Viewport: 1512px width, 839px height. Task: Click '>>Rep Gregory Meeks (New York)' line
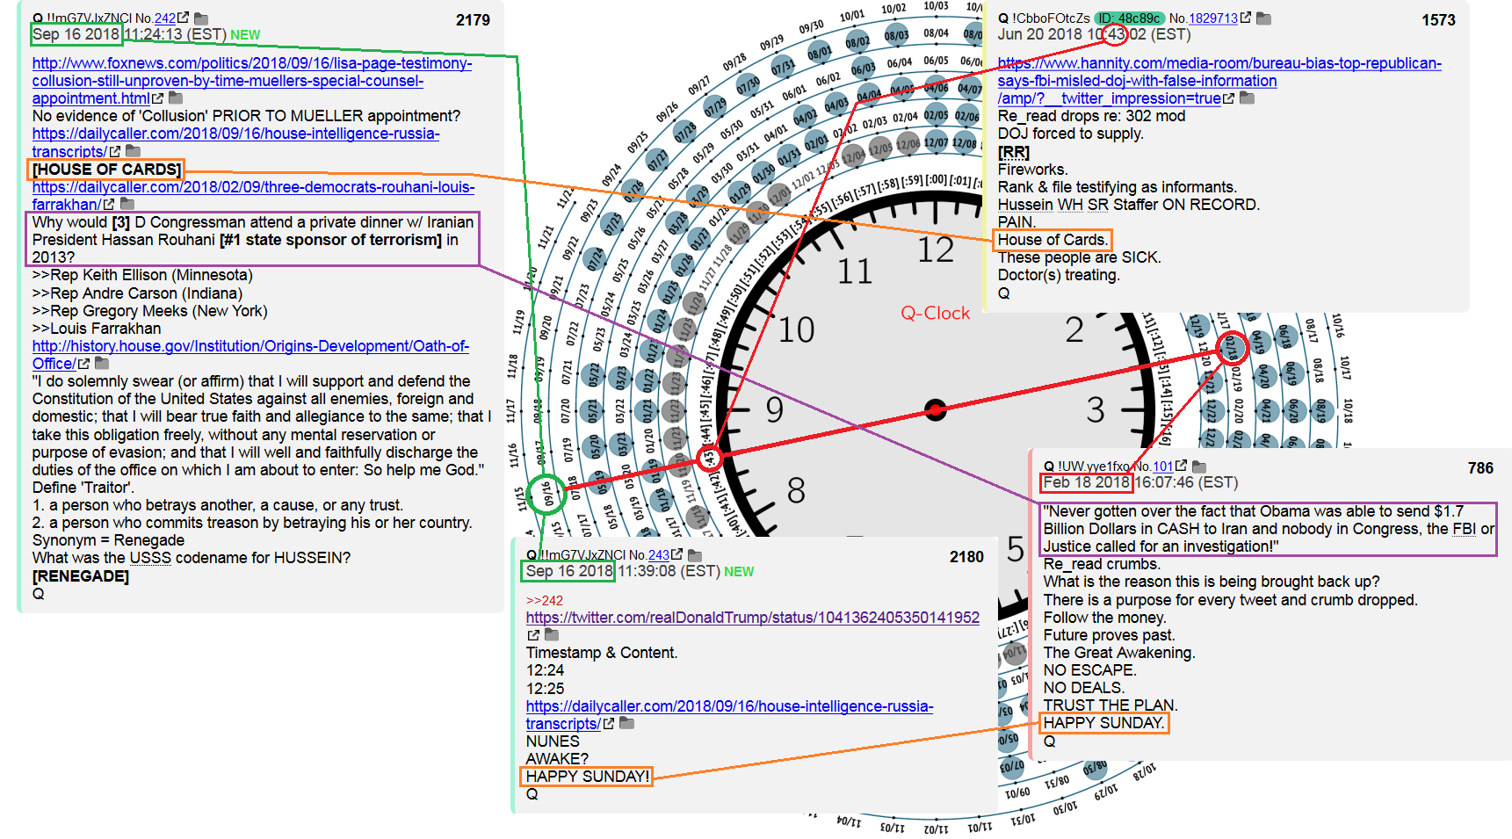click(x=150, y=311)
